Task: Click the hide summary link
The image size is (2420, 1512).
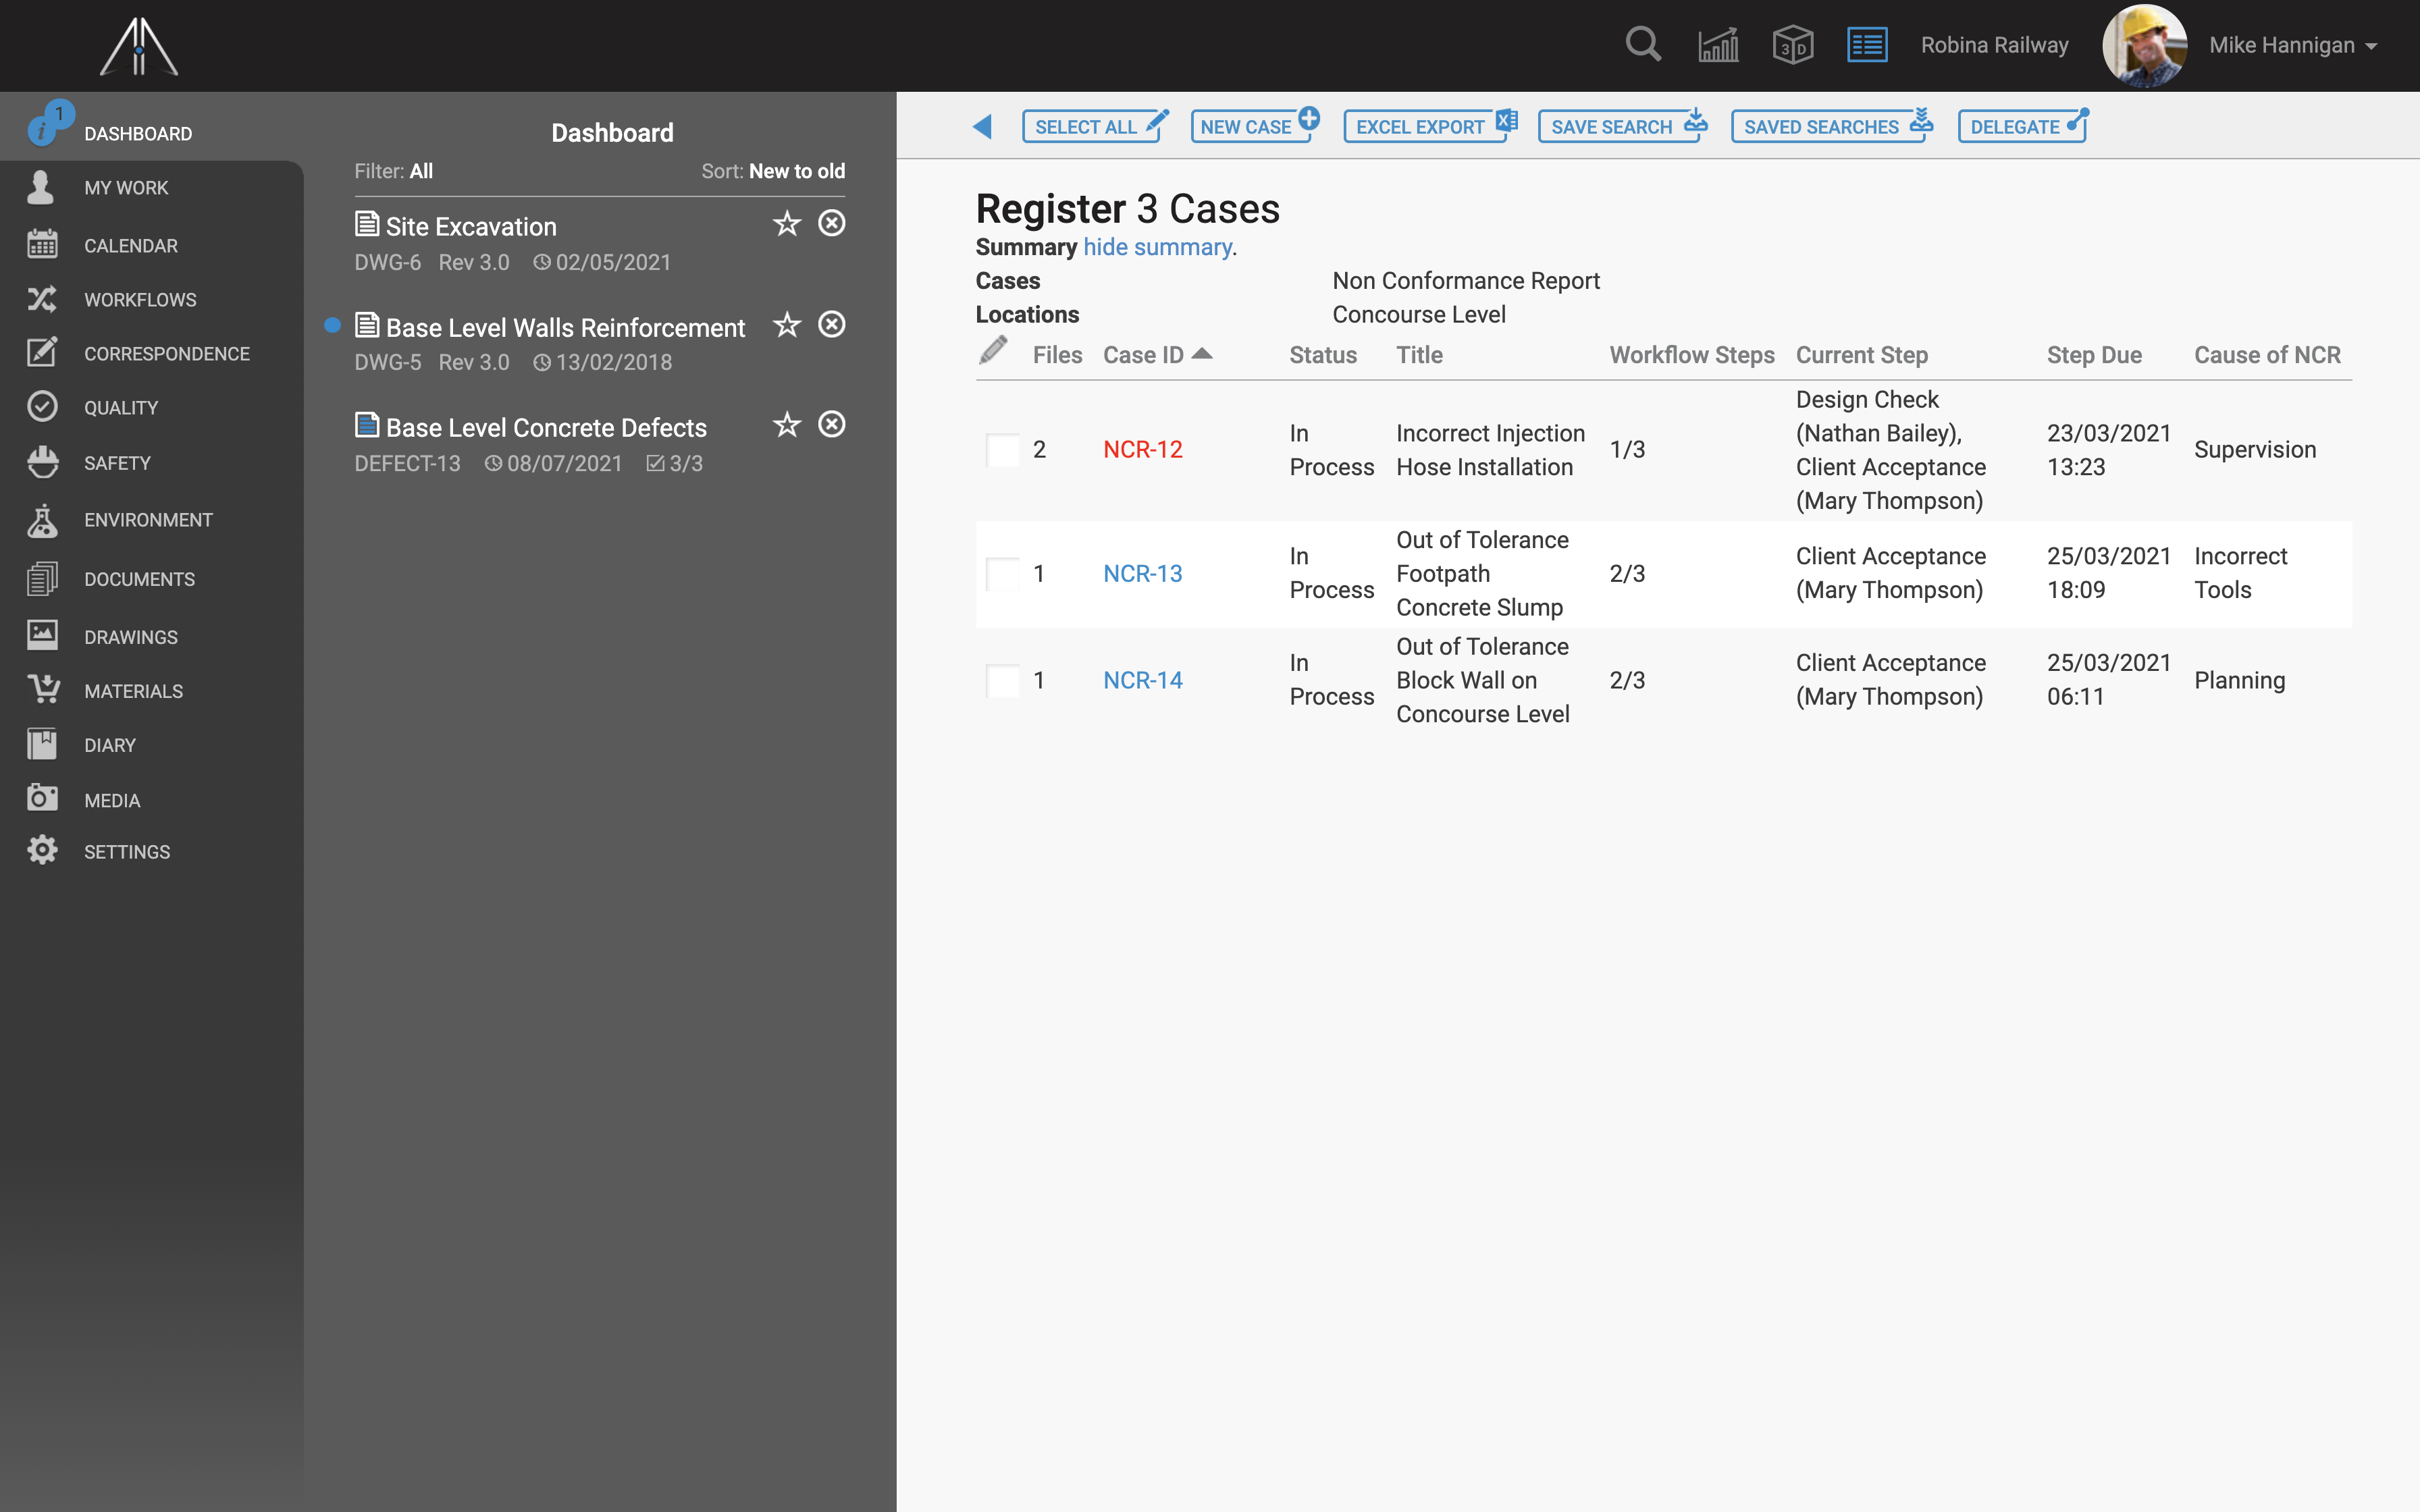Action: coord(1157,247)
